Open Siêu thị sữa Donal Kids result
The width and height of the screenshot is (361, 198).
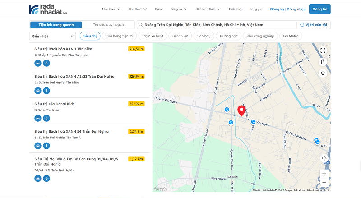(x=55, y=104)
